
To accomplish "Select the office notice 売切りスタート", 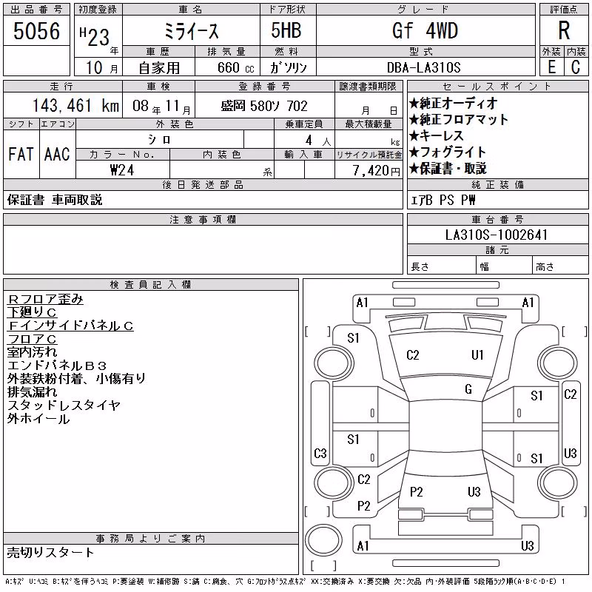I will 50,553.
